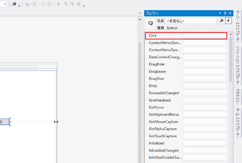This screenshot has height=163, width=242.
Task: Select the GotStylusCapture event label
Action: pos(163,129)
